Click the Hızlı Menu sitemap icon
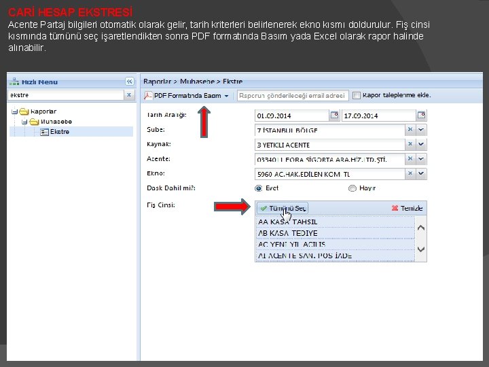The image size is (489, 367). tap(14, 82)
